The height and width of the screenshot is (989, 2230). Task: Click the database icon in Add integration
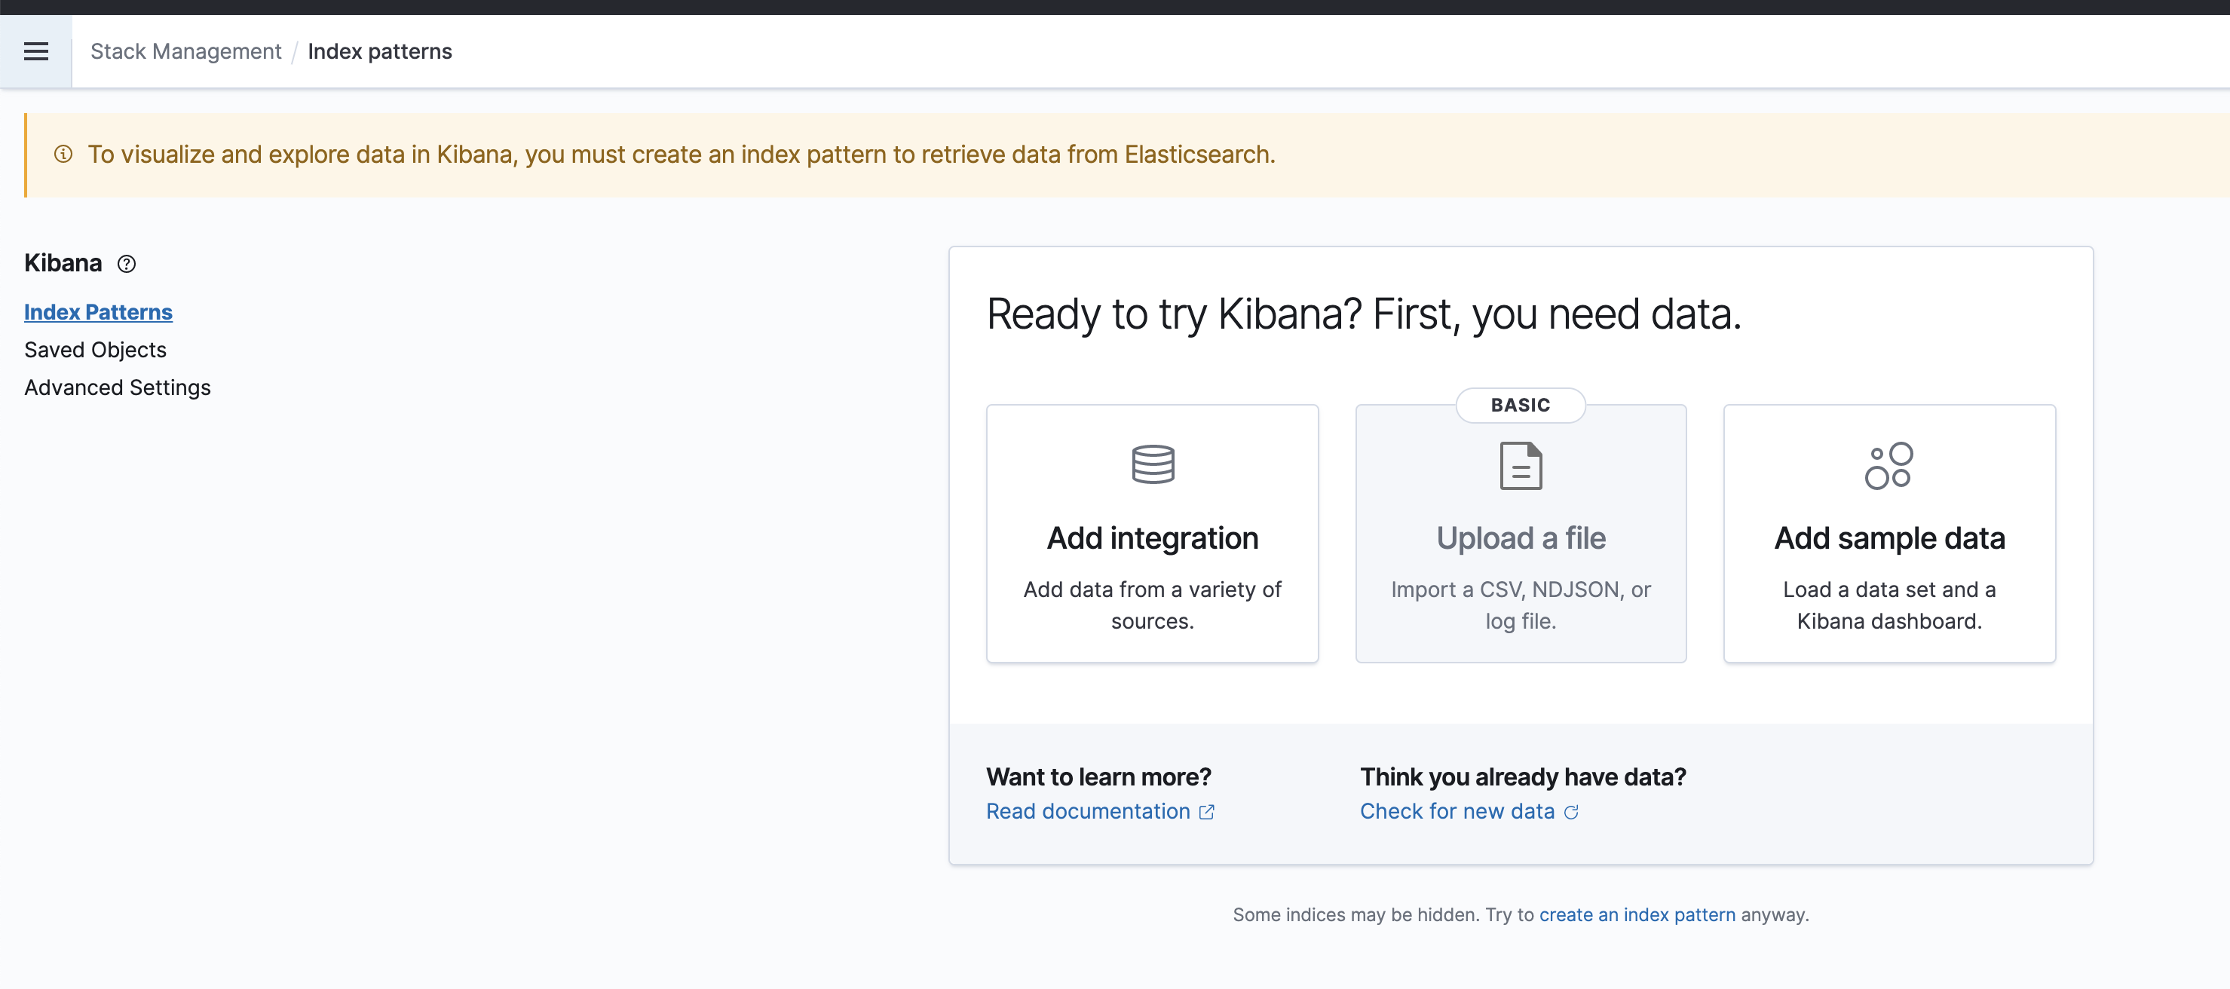(1152, 464)
